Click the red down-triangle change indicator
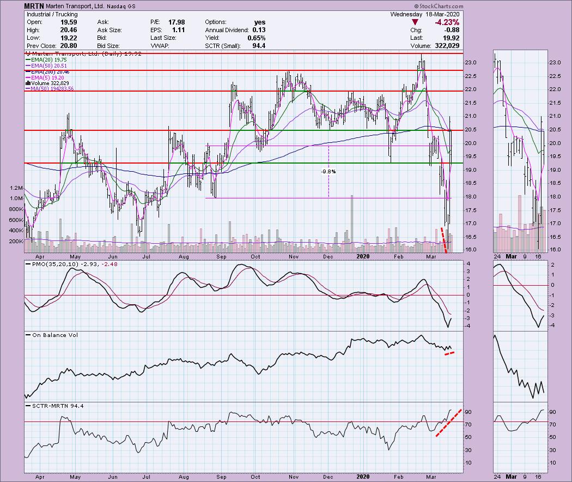This screenshot has width=572, height=482. (x=415, y=22)
